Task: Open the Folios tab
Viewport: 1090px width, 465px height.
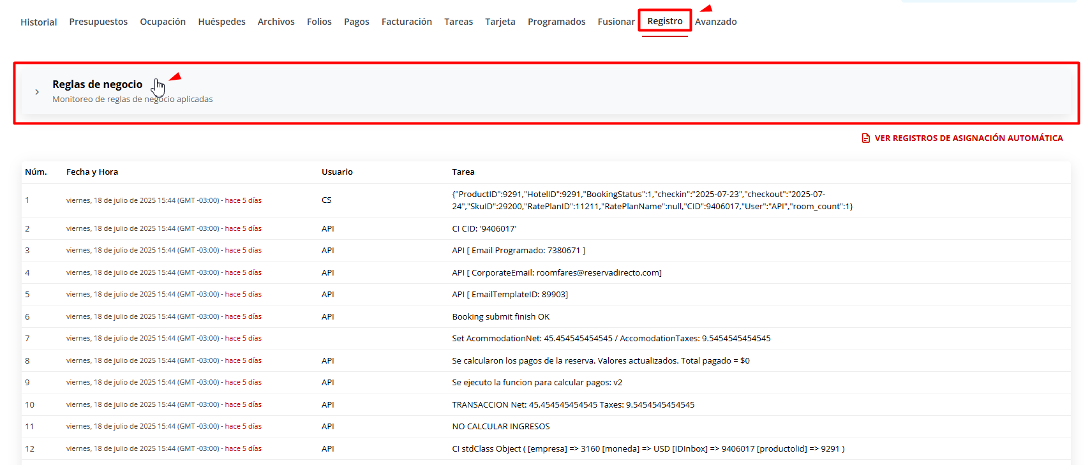Action: pyautogui.click(x=319, y=22)
